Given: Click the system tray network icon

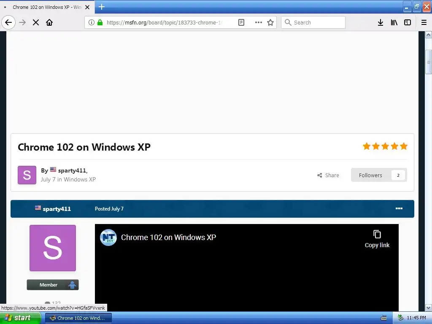Looking at the screenshot, I should click(401, 318).
